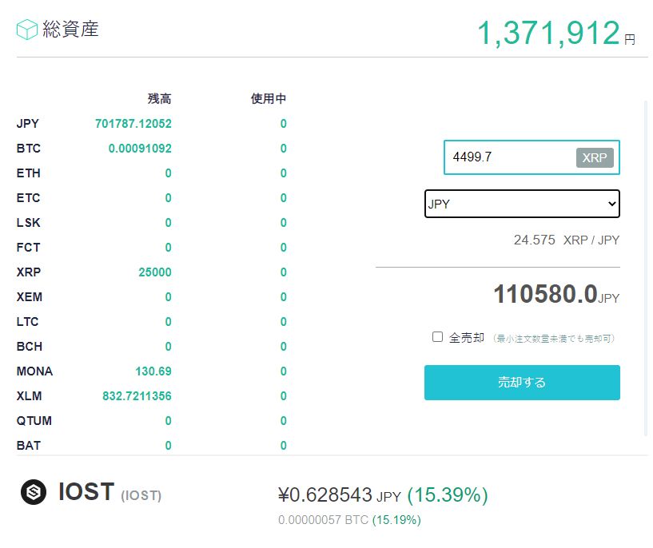Click the total assets amount 1,371,912
The width and height of the screenshot is (653, 548).
[548, 34]
